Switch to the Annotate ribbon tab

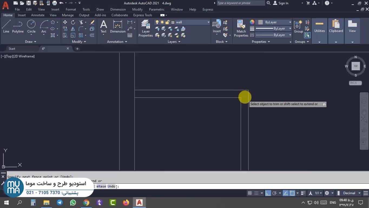[x=38, y=15]
